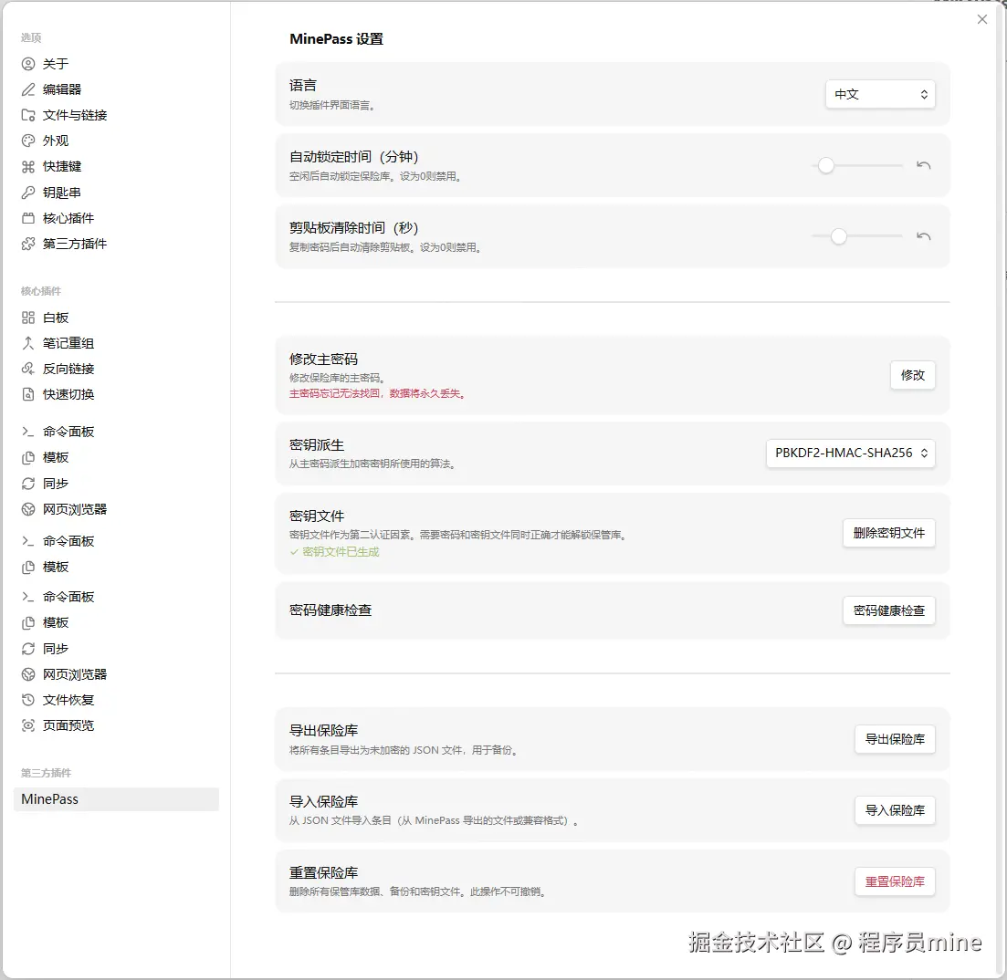Reset the 自动锁定时间 slider with the undo icon
Viewport: 1007px width, 980px height.
click(924, 165)
